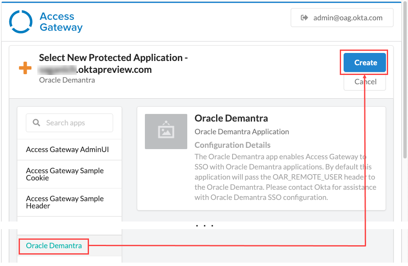This screenshot has height=266, width=408.
Task: Open the admin@oag.okta.com account button
Action: [x=342, y=18]
